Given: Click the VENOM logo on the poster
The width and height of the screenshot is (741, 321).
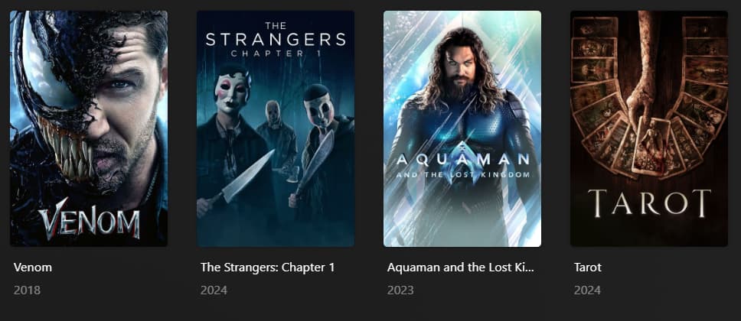Looking at the screenshot, I should coord(90,219).
